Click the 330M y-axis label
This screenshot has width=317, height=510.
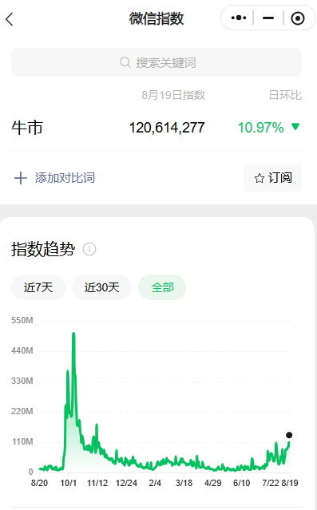tap(22, 381)
